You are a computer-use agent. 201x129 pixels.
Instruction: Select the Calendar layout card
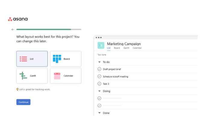tap(66, 76)
